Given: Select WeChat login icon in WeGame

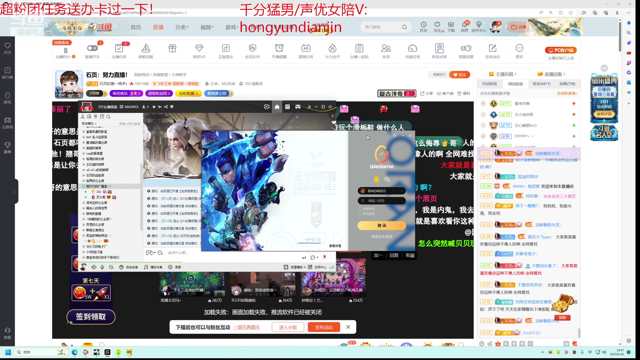Looking at the screenshot, I should tap(387, 179).
